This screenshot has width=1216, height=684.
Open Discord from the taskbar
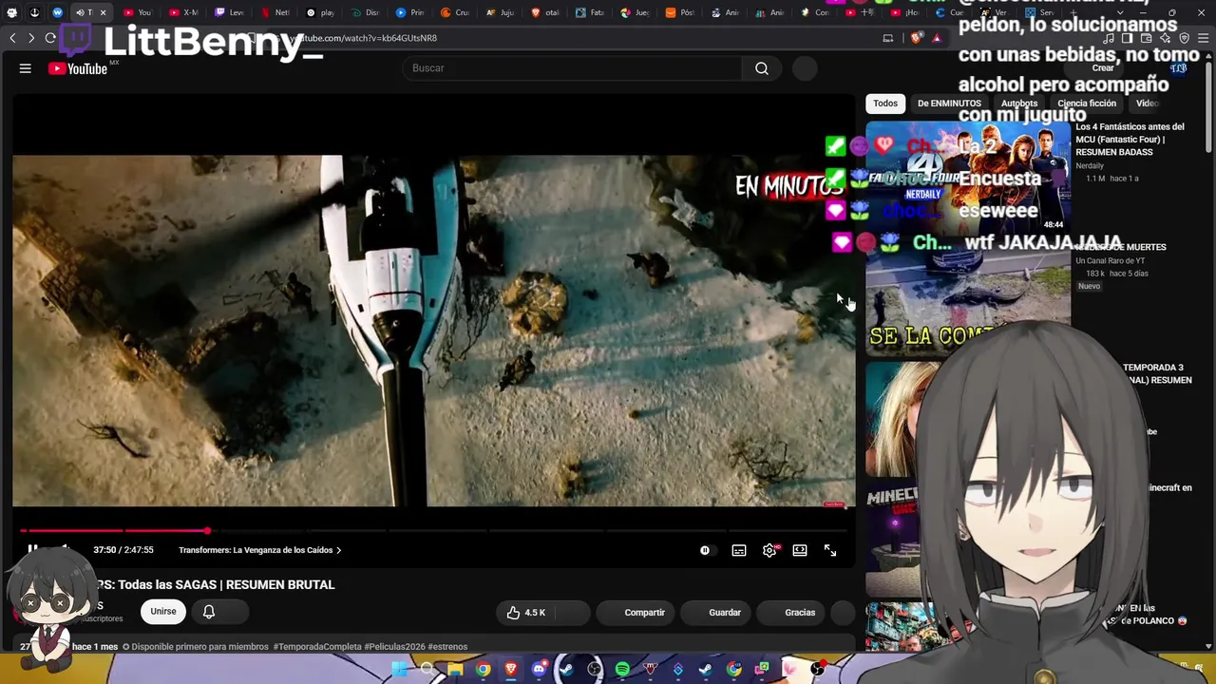(x=539, y=670)
